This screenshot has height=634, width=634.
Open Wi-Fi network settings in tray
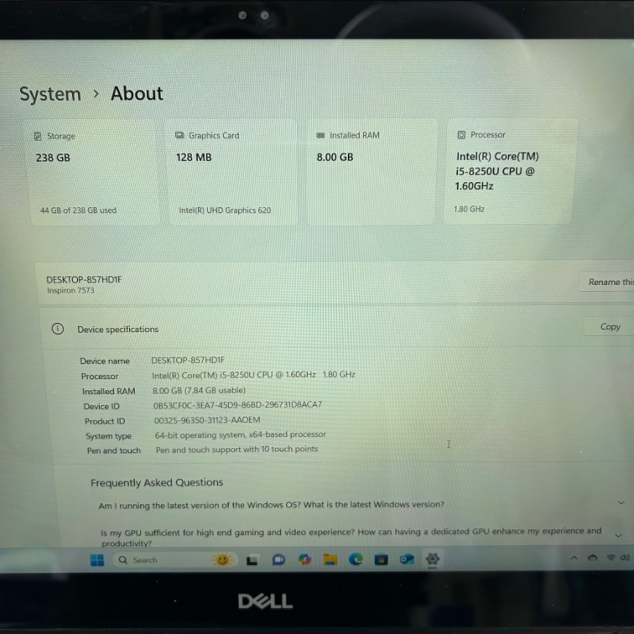611,558
